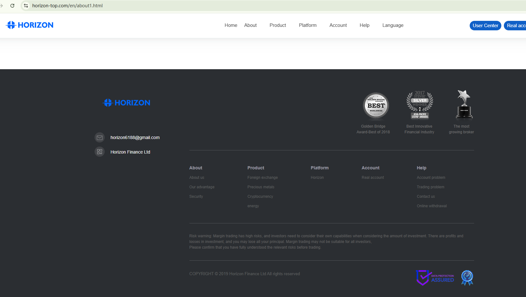Click the Account heading in footer

click(x=371, y=168)
